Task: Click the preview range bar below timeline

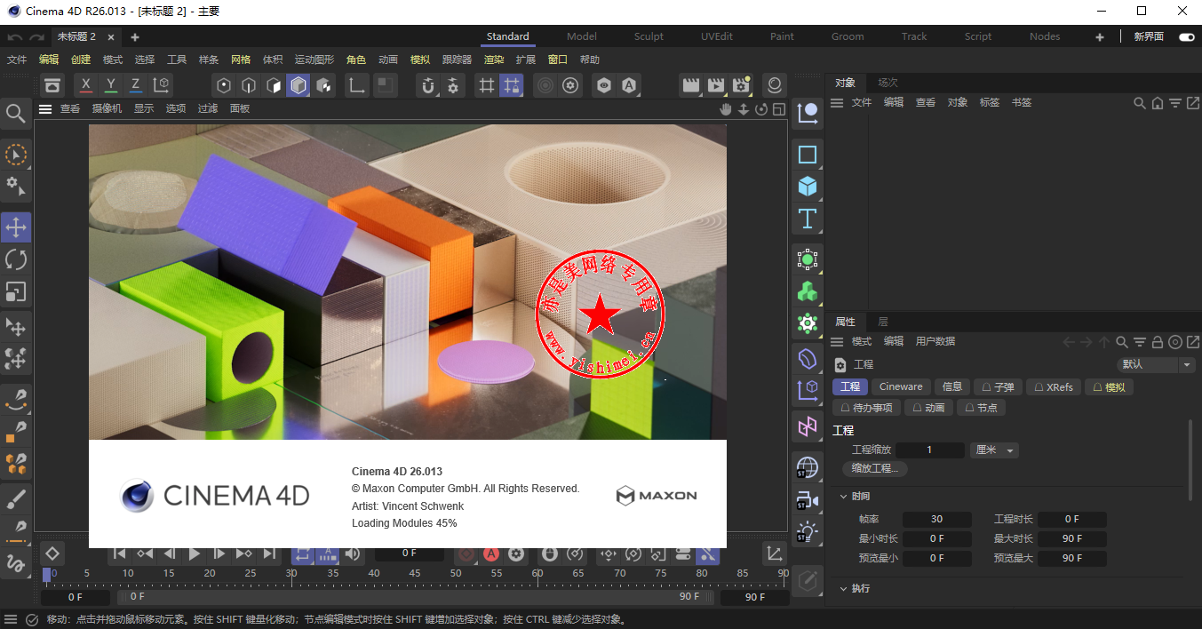Action: 418,597
